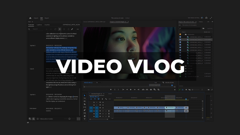This screenshot has width=240, height=135.
Task: Toggle Snap in timeline magnet icon
Action: [95, 99]
